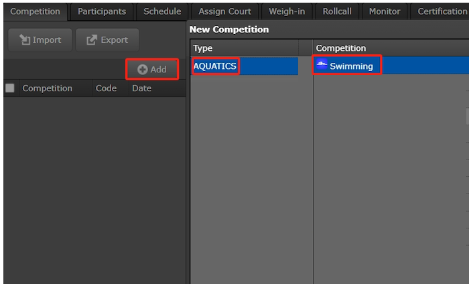The height and width of the screenshot is (284, 469).
Task: Open the Participants tab
Action: pyautogui.click(x=101, y=11)
